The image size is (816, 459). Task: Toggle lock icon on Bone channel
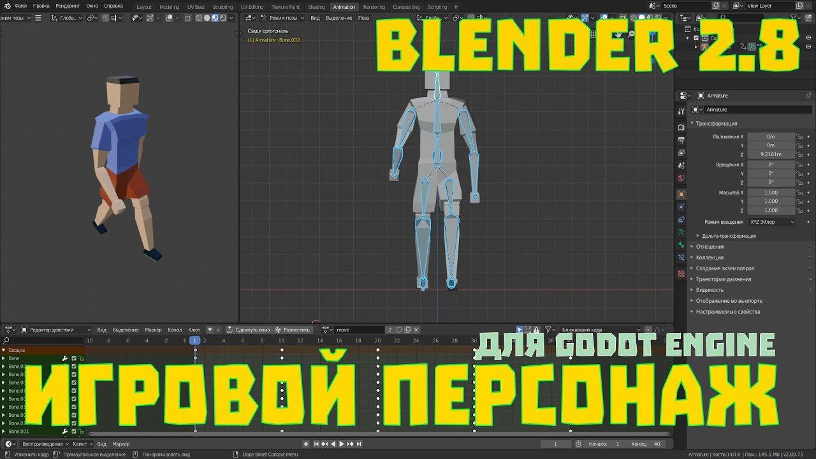pyautogui.click(x=82, y=358)
